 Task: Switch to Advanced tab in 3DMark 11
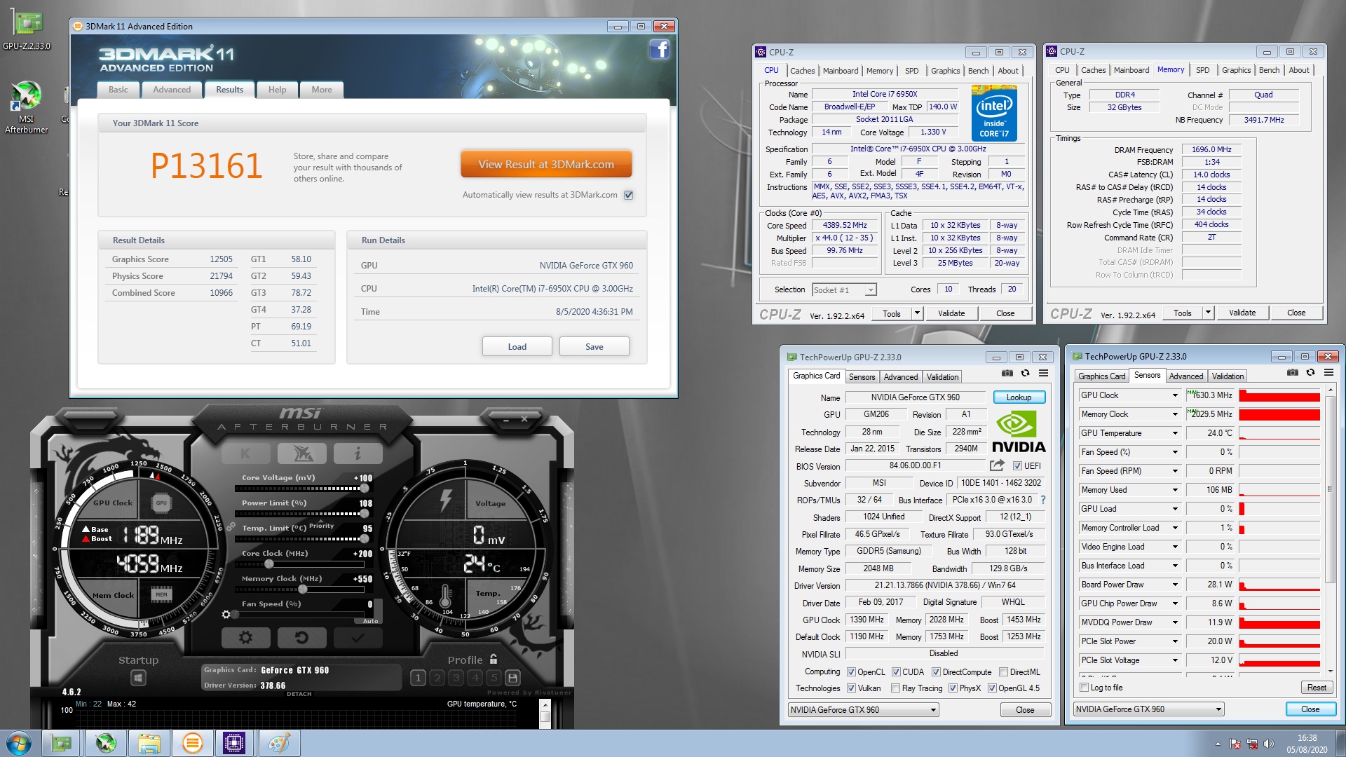coord(172,90)
